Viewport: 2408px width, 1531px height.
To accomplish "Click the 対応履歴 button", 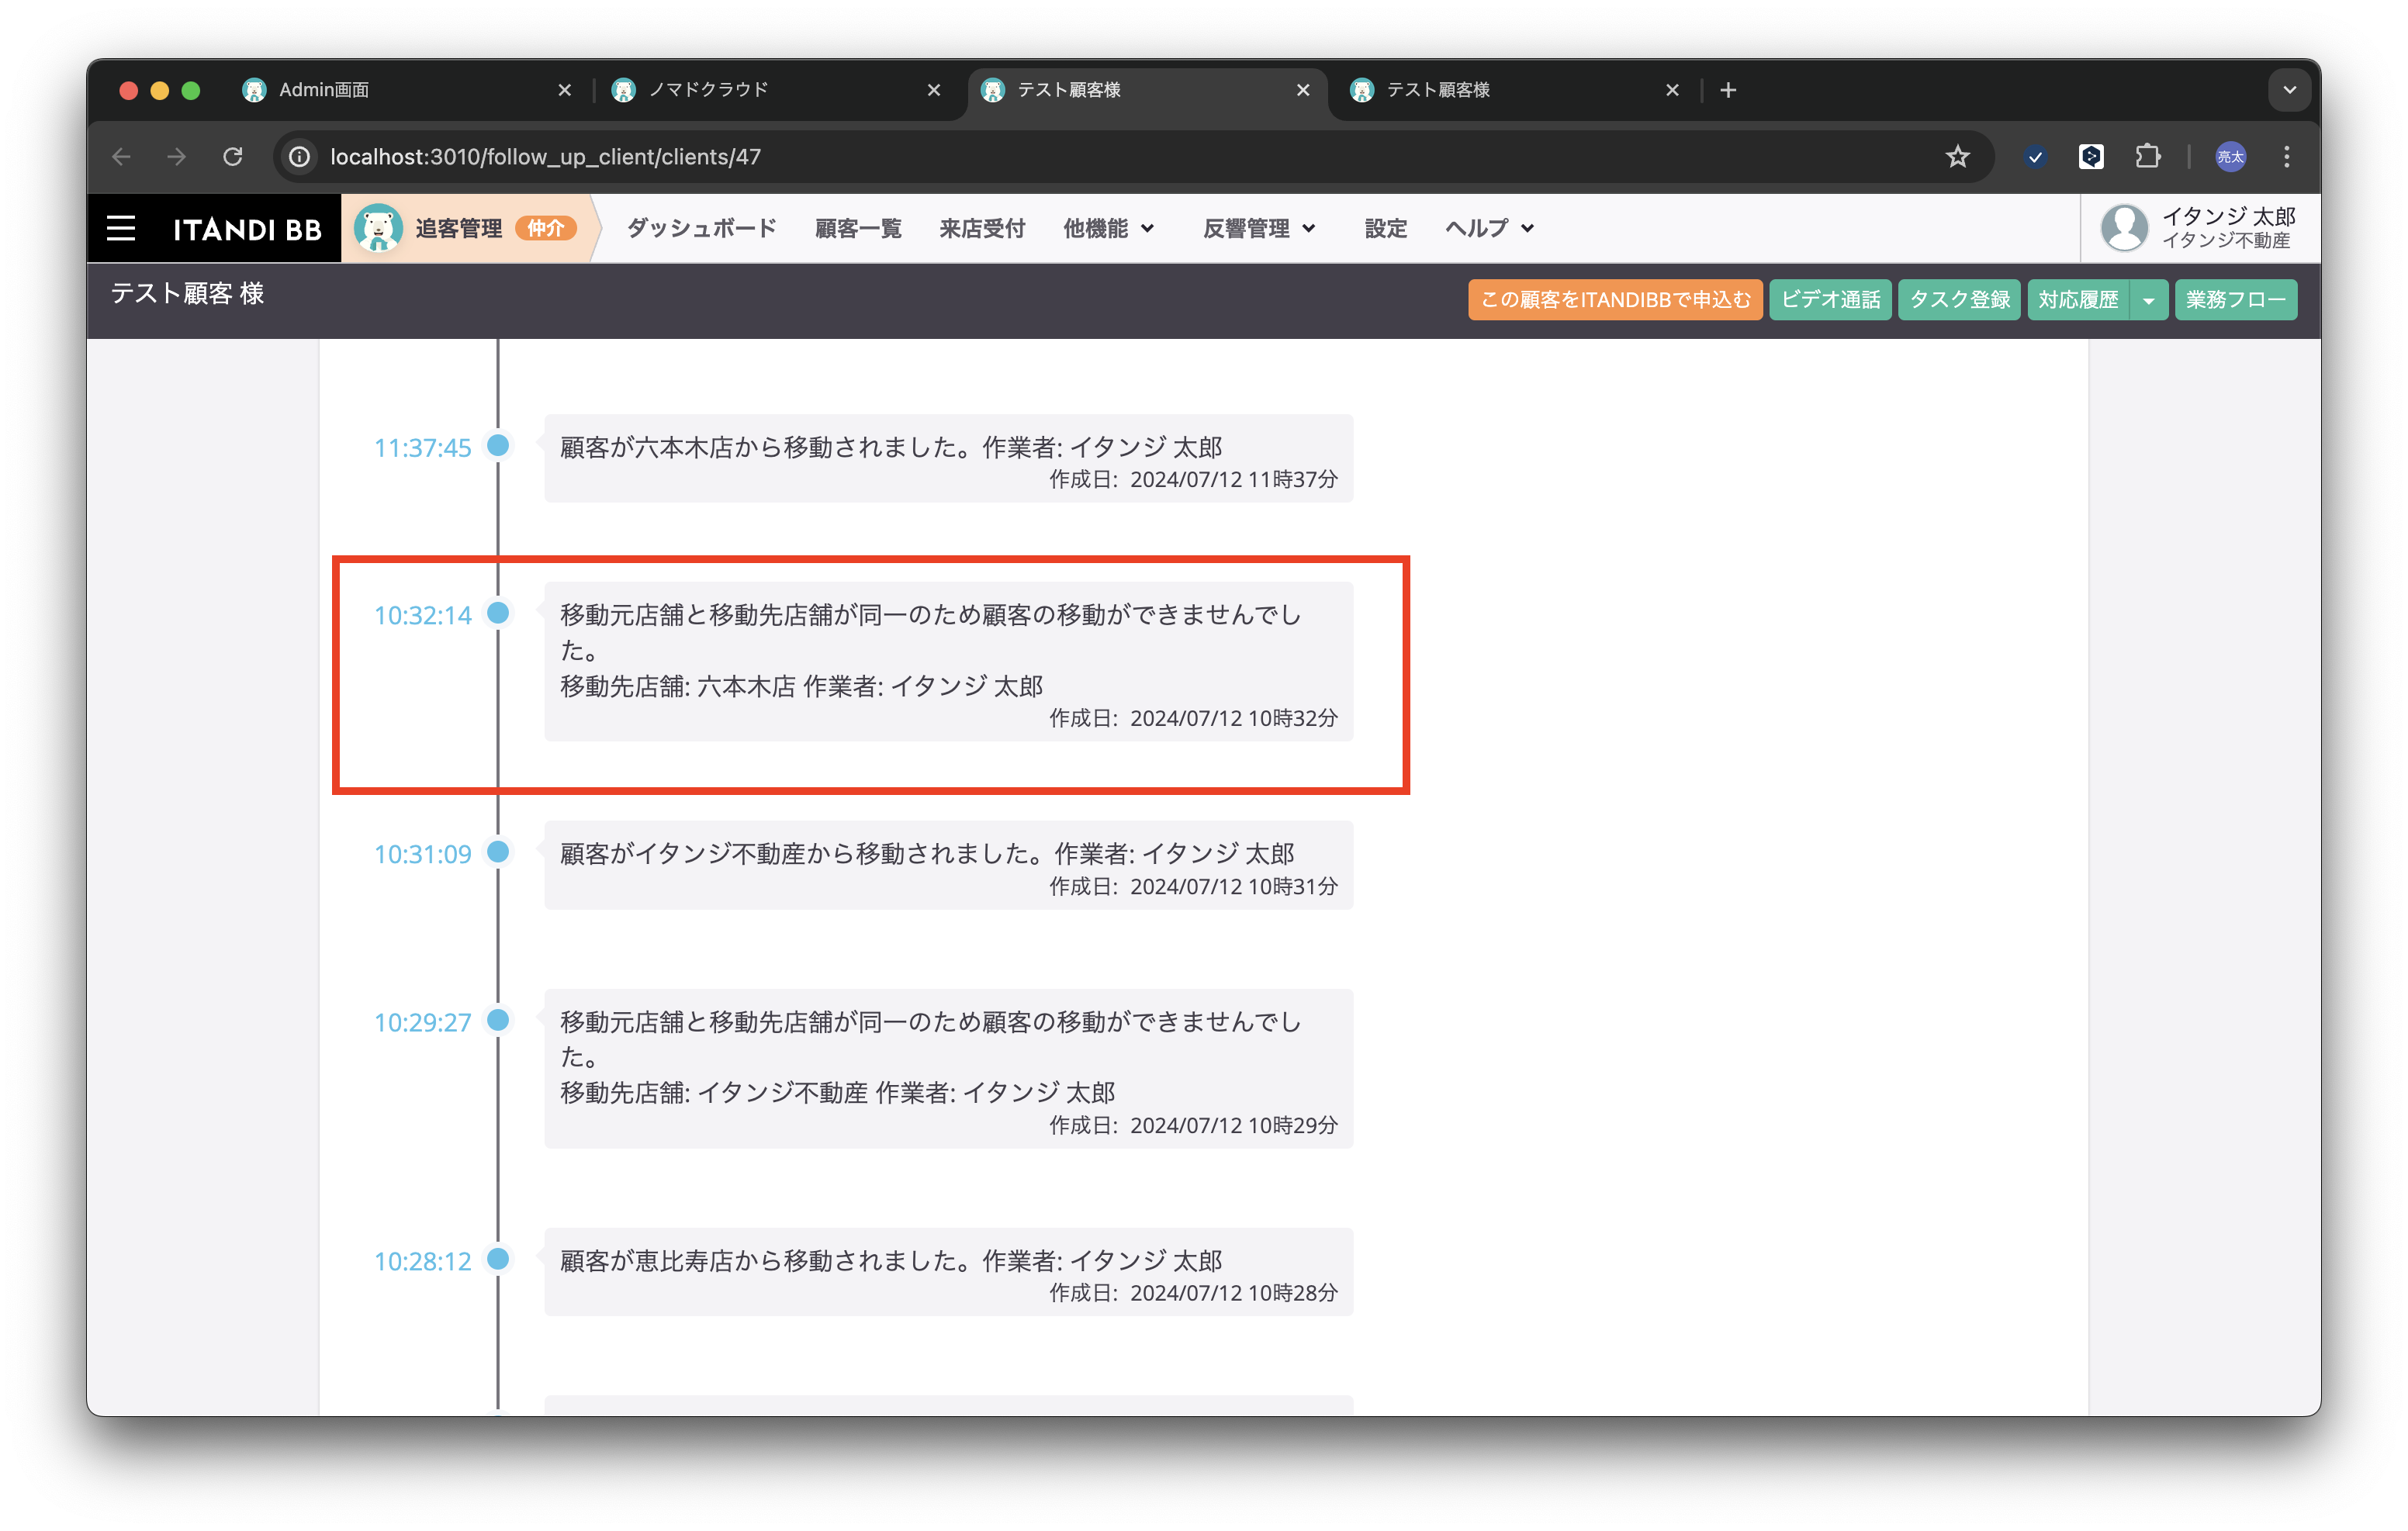I will [2078, 300].
